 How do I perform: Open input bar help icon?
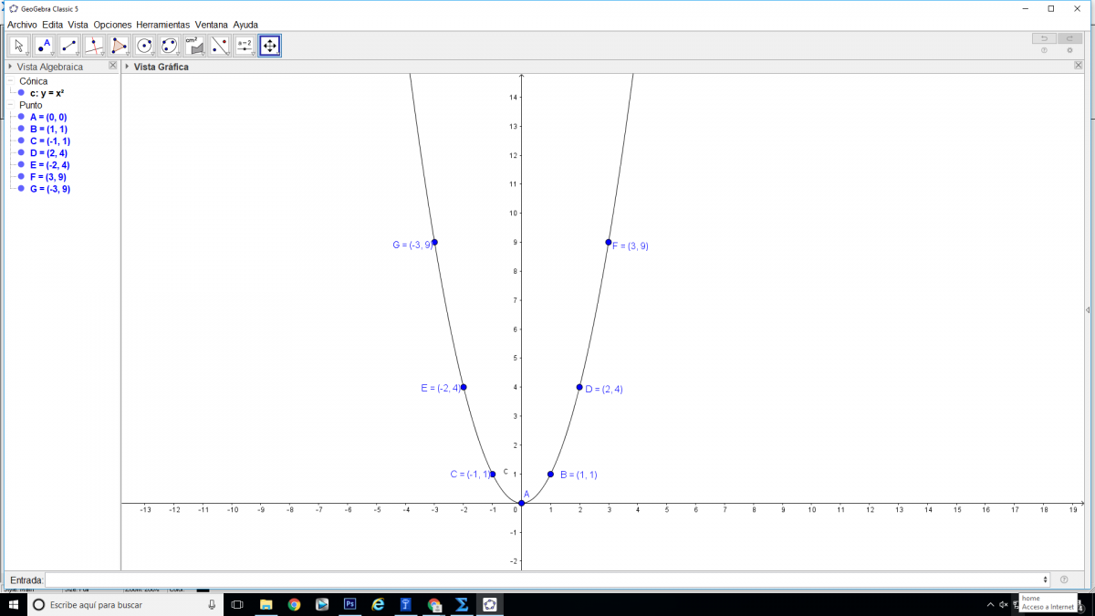point(1064,579)
